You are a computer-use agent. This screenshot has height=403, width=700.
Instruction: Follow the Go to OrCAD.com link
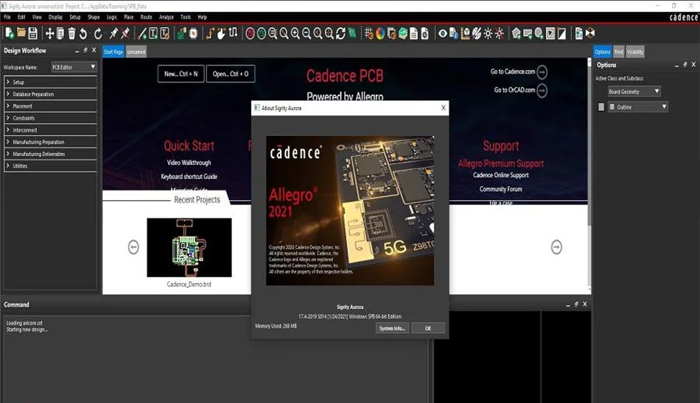tap(520, 90)
